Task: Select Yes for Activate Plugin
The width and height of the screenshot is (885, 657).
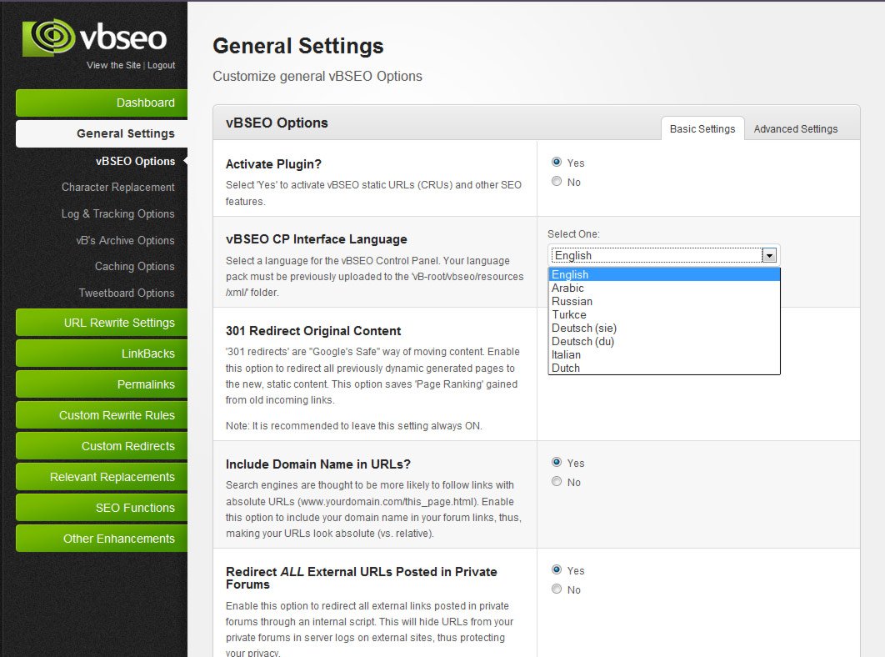Action: [557, 162]
